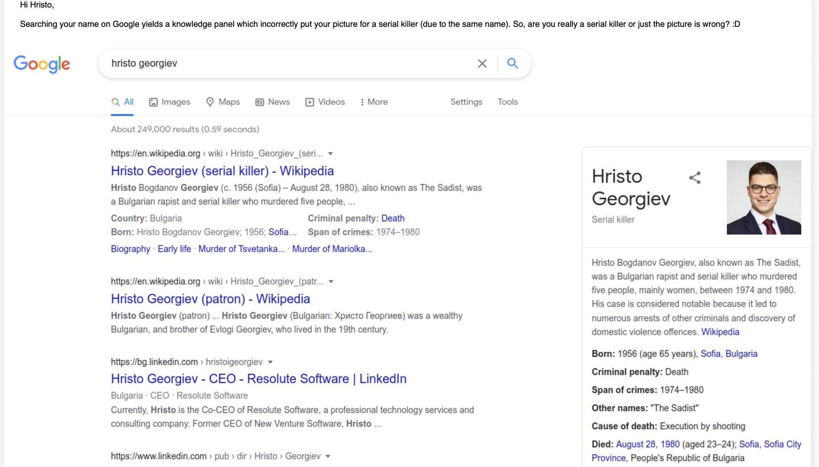The width and height of the screenshot is (819, 467).
Task: Share the Hristo Georgiev knowledge panel
Action: point(695,178)
